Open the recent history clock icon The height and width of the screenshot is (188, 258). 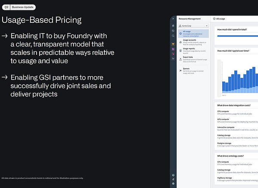(x=173, y=31)
